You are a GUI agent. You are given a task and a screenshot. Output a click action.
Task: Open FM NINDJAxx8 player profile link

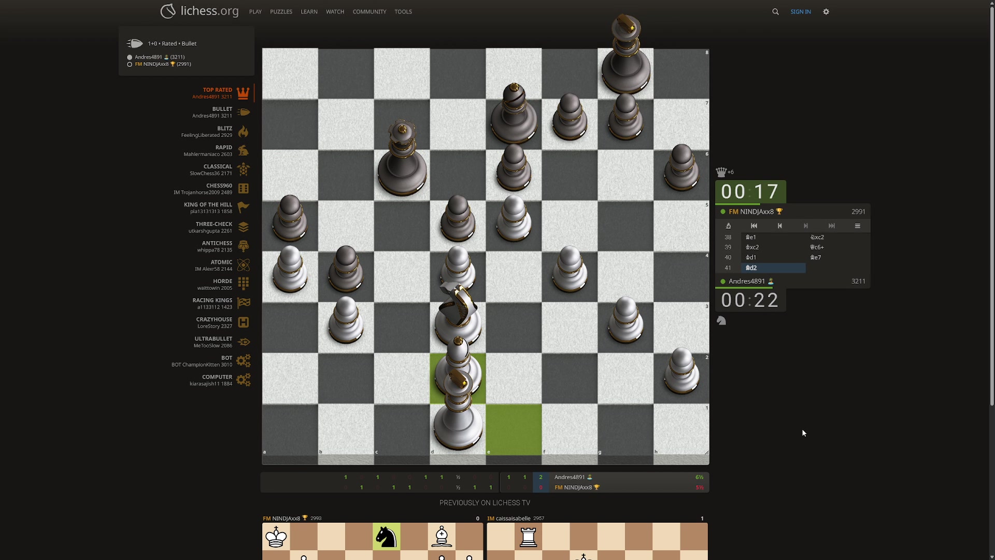pos(756,212)
